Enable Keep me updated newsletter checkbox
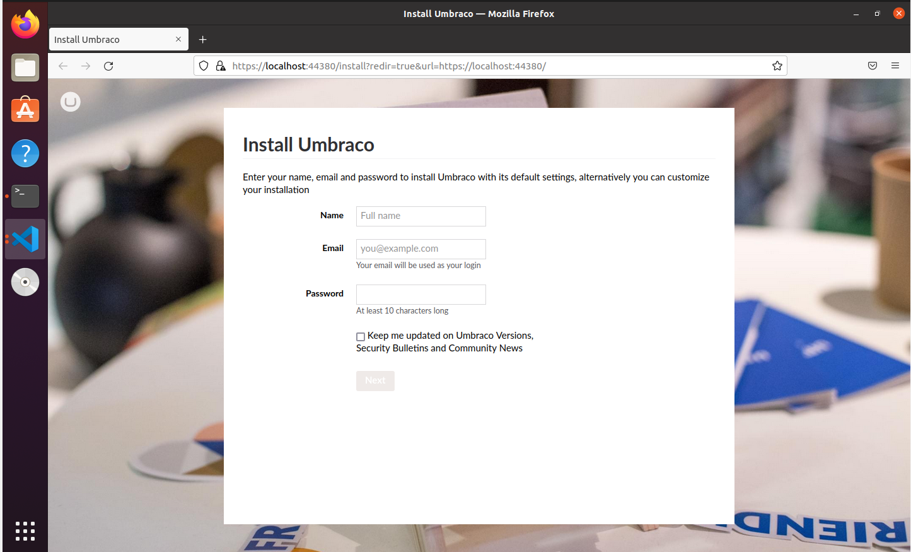The width and height of the screenshot is (911, 552). point(361,337)
